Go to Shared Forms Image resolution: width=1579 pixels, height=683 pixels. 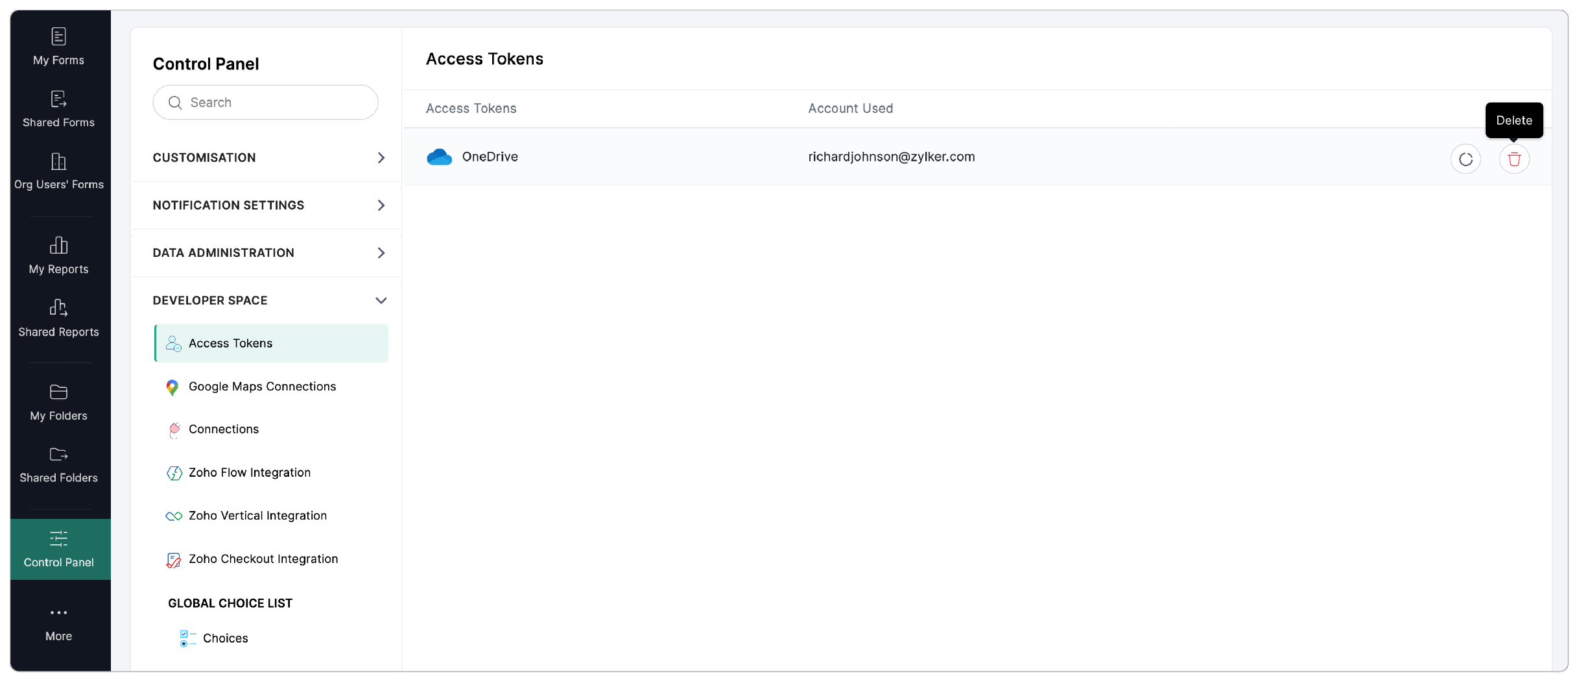[x=58, y=108]
